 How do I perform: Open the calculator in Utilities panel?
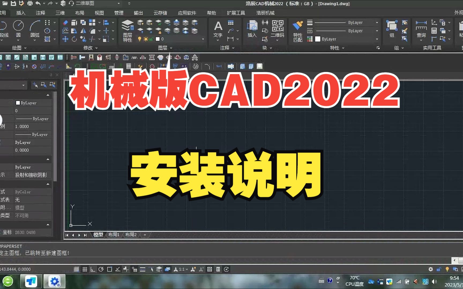pyautogui.click(x=434, y=31)
